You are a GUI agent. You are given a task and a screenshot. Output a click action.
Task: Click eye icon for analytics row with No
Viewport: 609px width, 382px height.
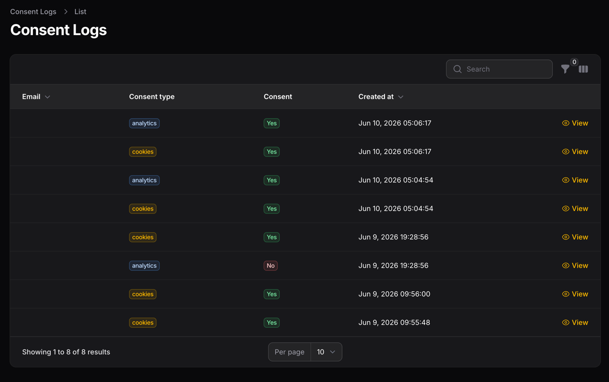click(566, 266)
